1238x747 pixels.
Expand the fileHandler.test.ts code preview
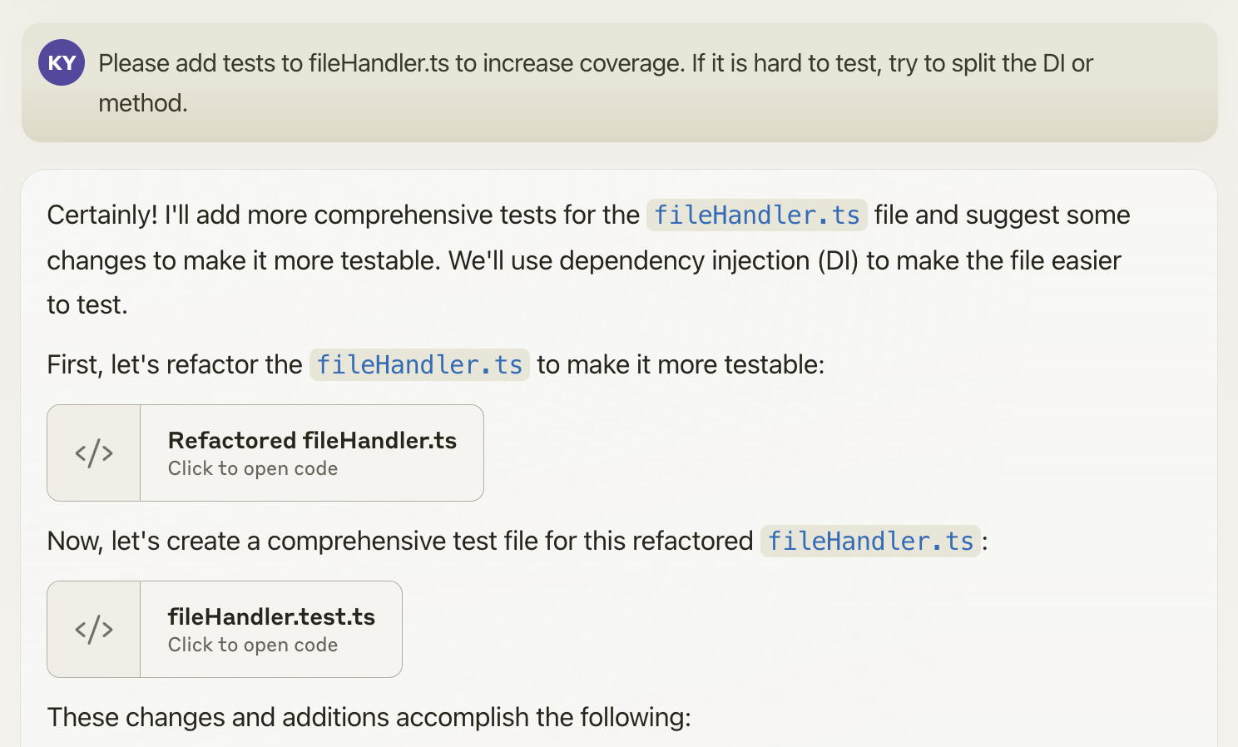tap(224, 629)
